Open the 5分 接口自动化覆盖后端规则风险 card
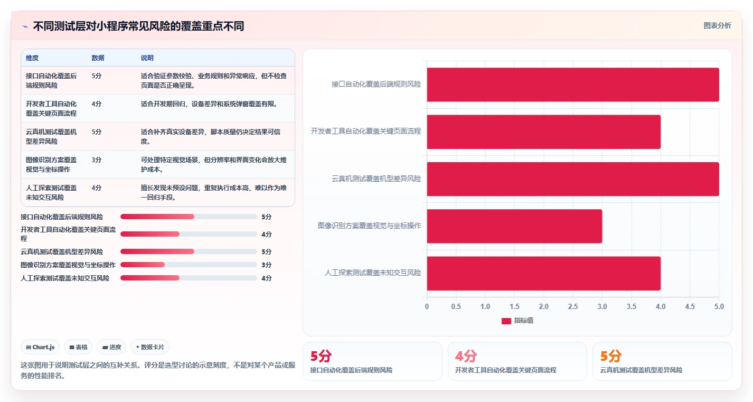Screen dimensions: 753x402 click(372, 361)
